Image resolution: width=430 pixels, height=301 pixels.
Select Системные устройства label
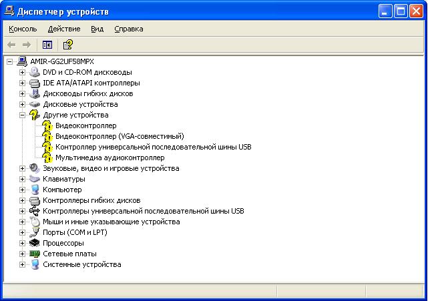(x=82, y=264)
